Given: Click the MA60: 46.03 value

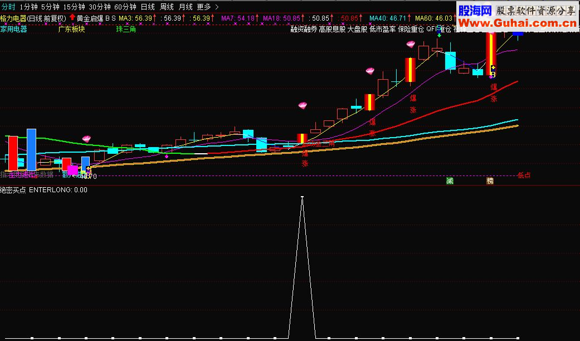Looking at the screenshot, I should (x=433, y=18).
